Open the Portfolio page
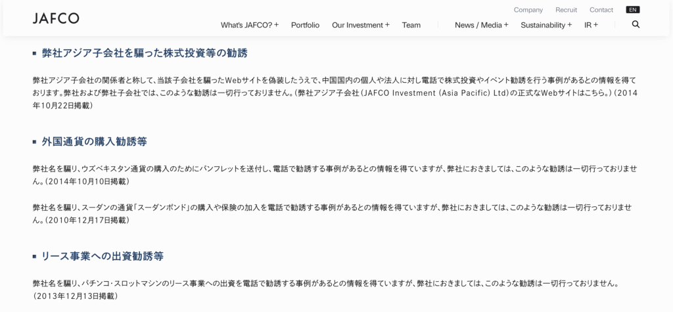 point(305,25)
